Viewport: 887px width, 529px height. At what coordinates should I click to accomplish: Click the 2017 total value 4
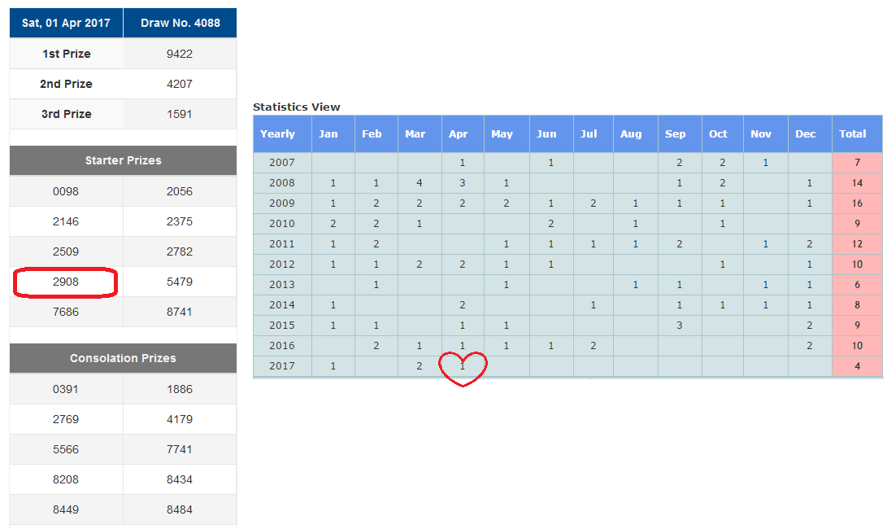857,366
